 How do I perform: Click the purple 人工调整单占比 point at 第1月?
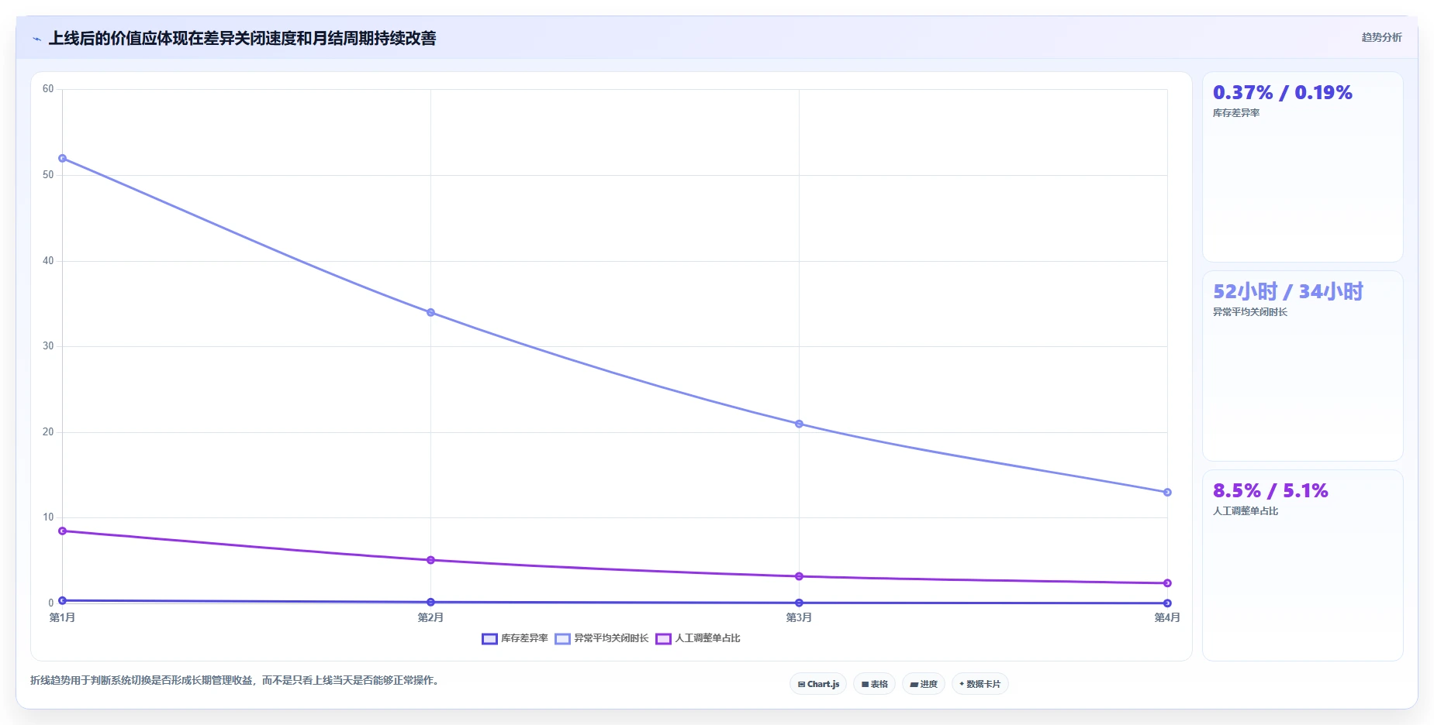(x=62, y=531)
